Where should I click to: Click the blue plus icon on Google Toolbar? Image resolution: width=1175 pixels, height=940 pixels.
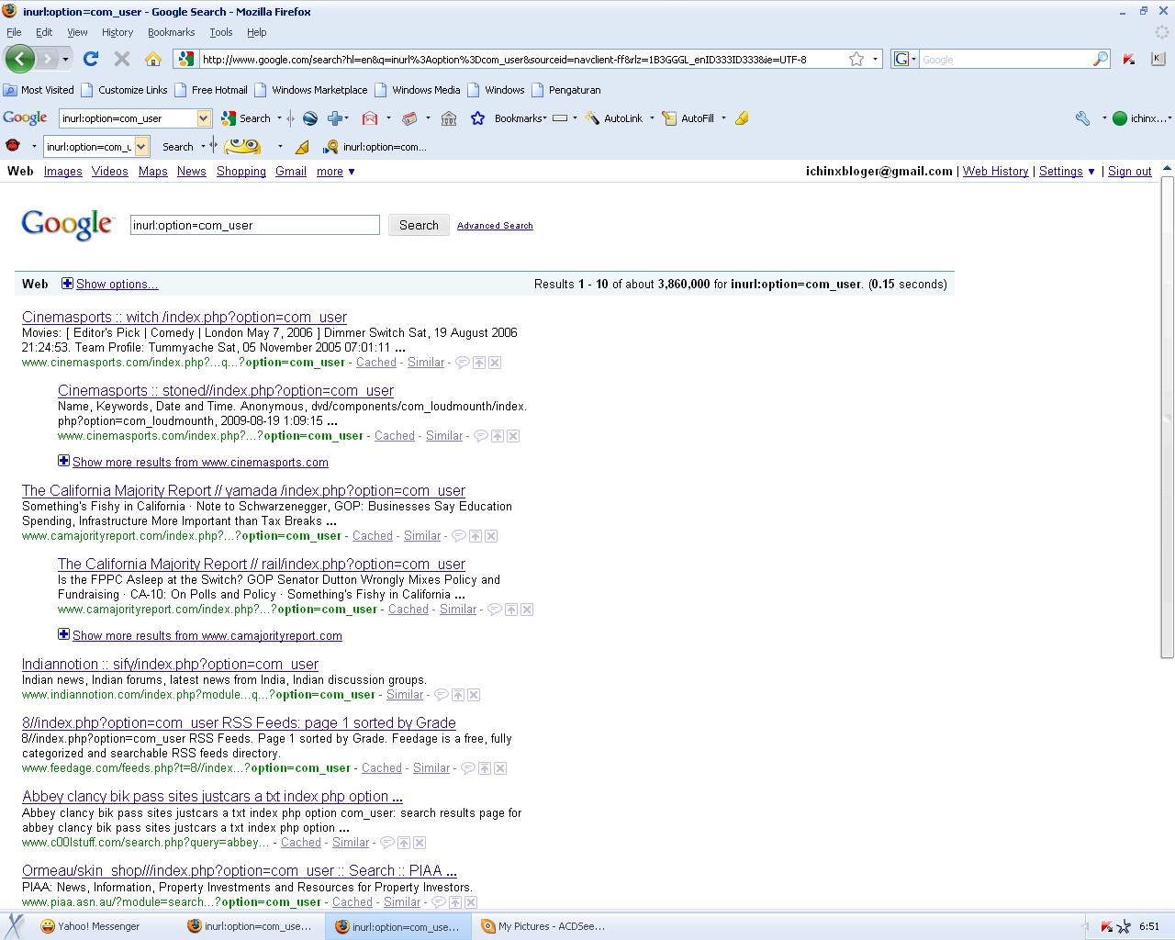pyautogui.click(x=335, y=118)
